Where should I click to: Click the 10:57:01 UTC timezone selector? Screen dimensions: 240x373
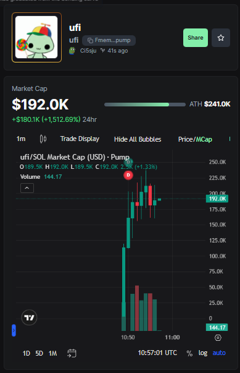157,353
